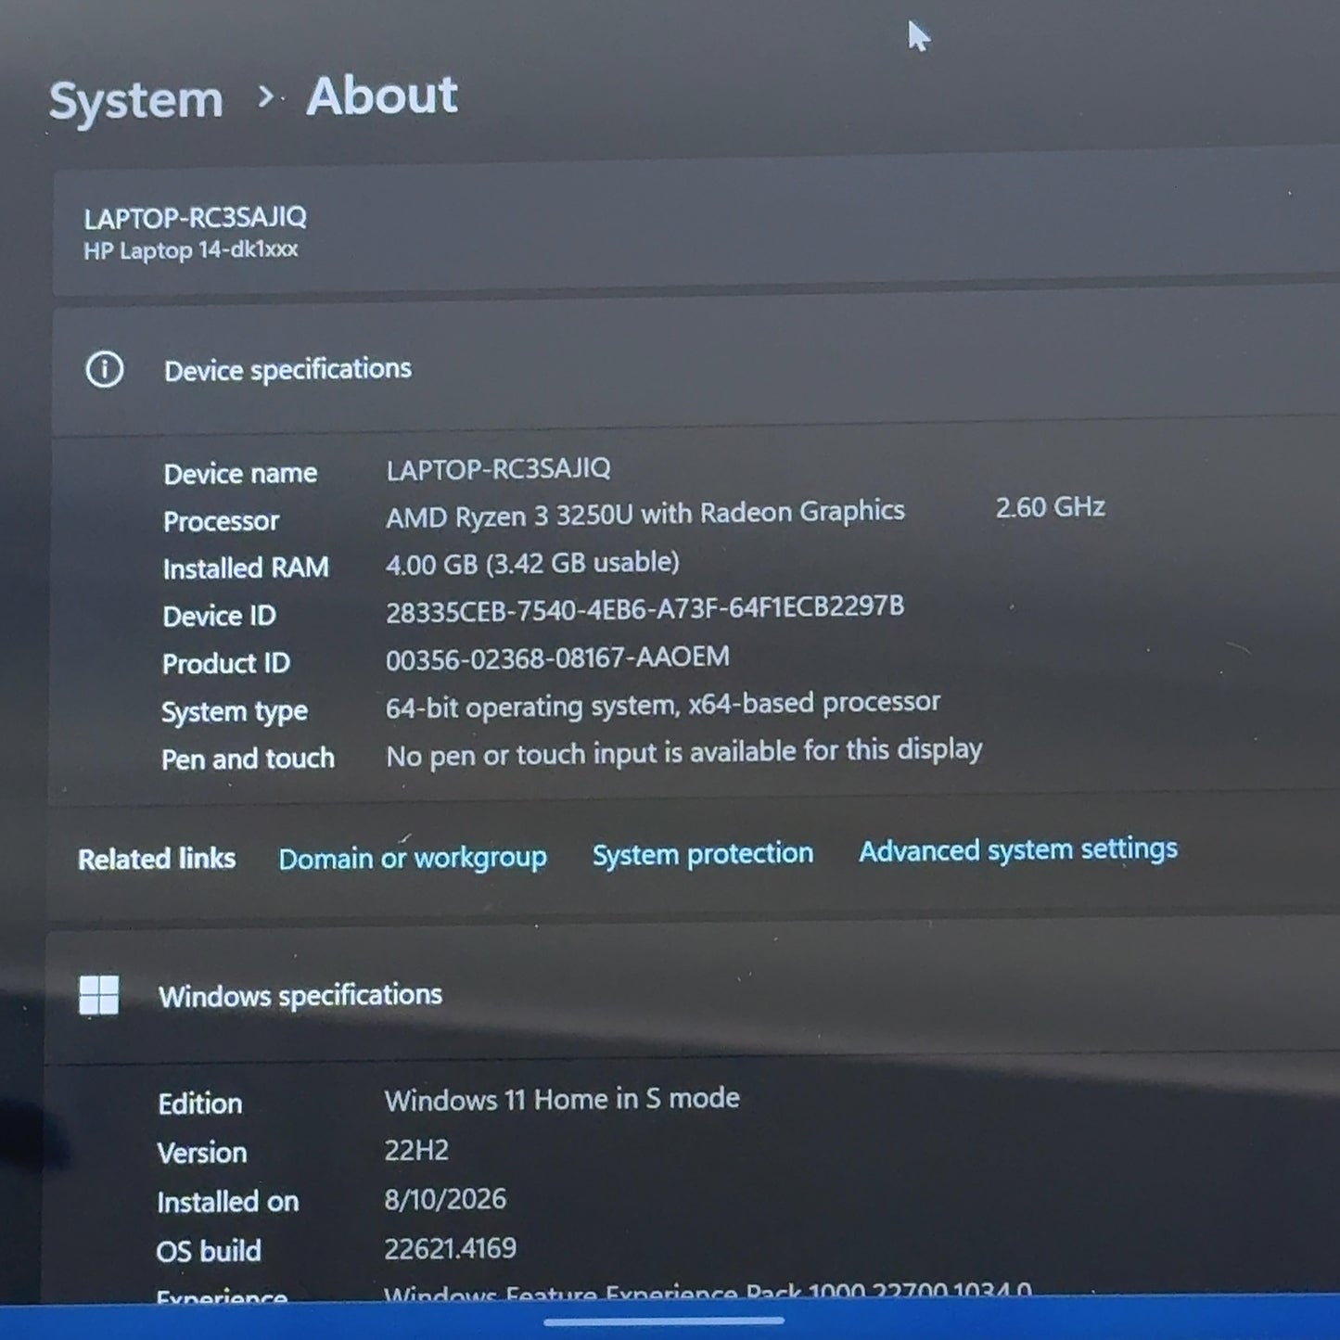Select AMD Ryzen 3 3250U processor text
The width and height of the screenshot is (1340, 1340).
tap(645, 514)
